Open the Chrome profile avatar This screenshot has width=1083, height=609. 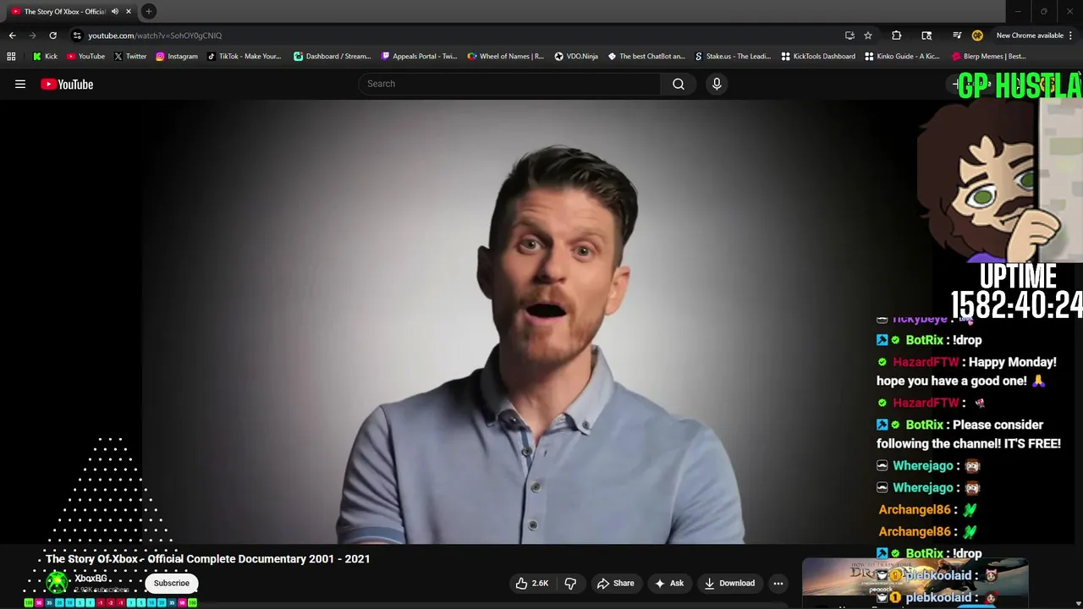(977, 36)
